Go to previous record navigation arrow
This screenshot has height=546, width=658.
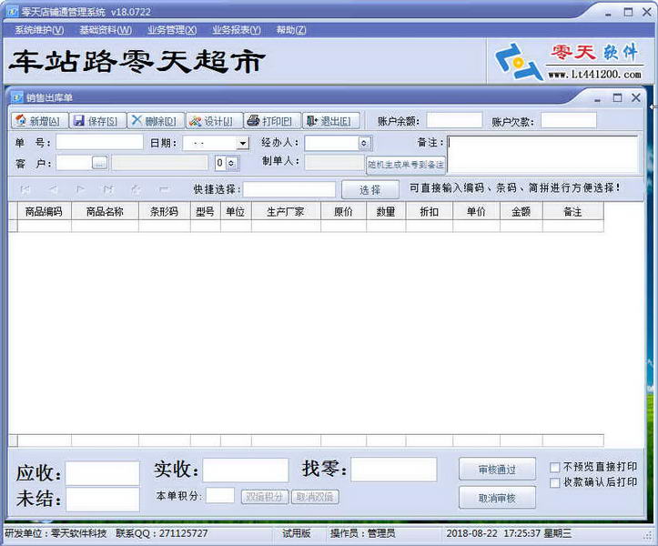53,189
